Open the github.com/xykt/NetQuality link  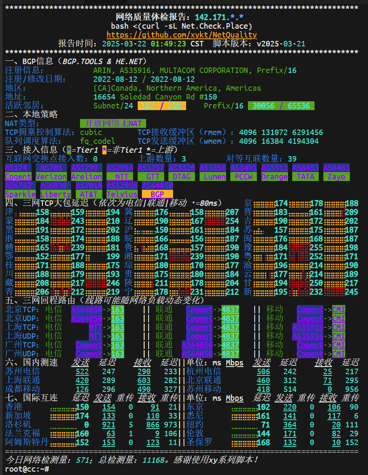pos(182,35)
